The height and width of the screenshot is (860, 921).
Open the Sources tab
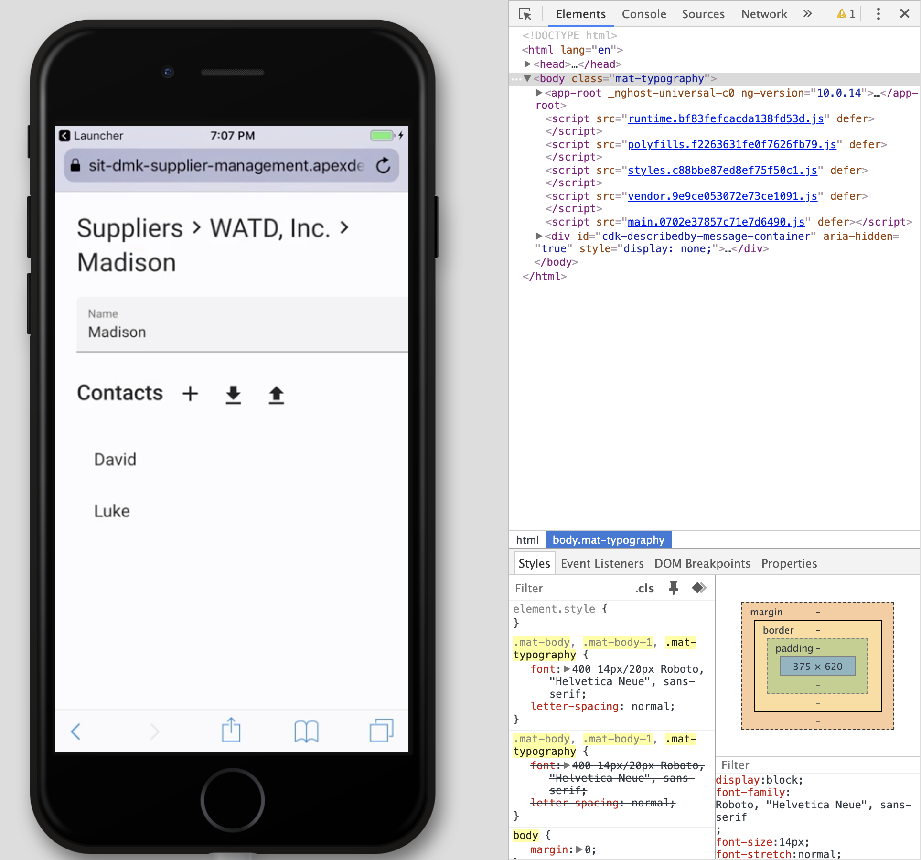[703, 14]
